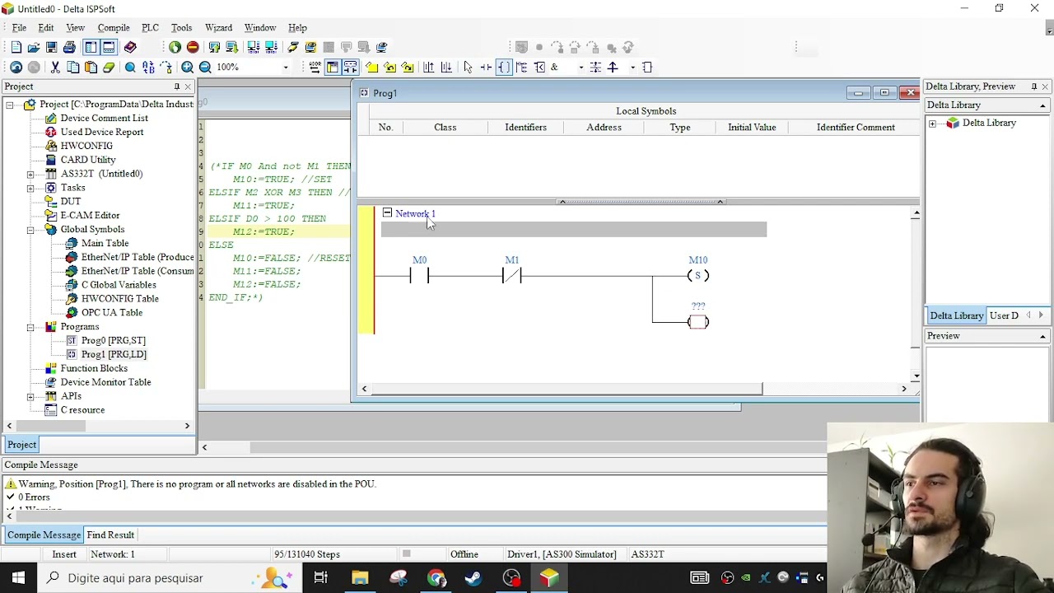Screen dimensions: 1054x593
Task: Open the zoom percentage dropdown
Action: (286, 68)
